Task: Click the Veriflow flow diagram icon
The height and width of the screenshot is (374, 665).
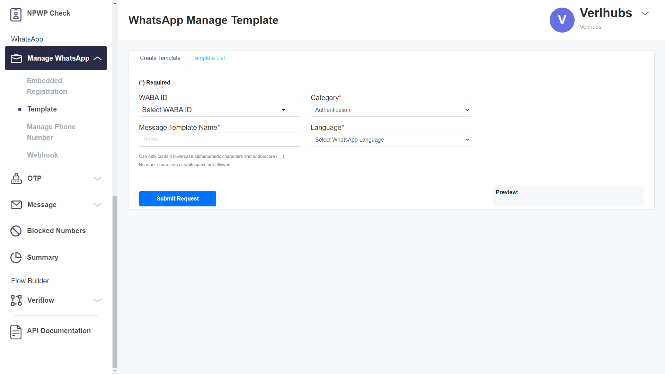Action: click(16, 300)
